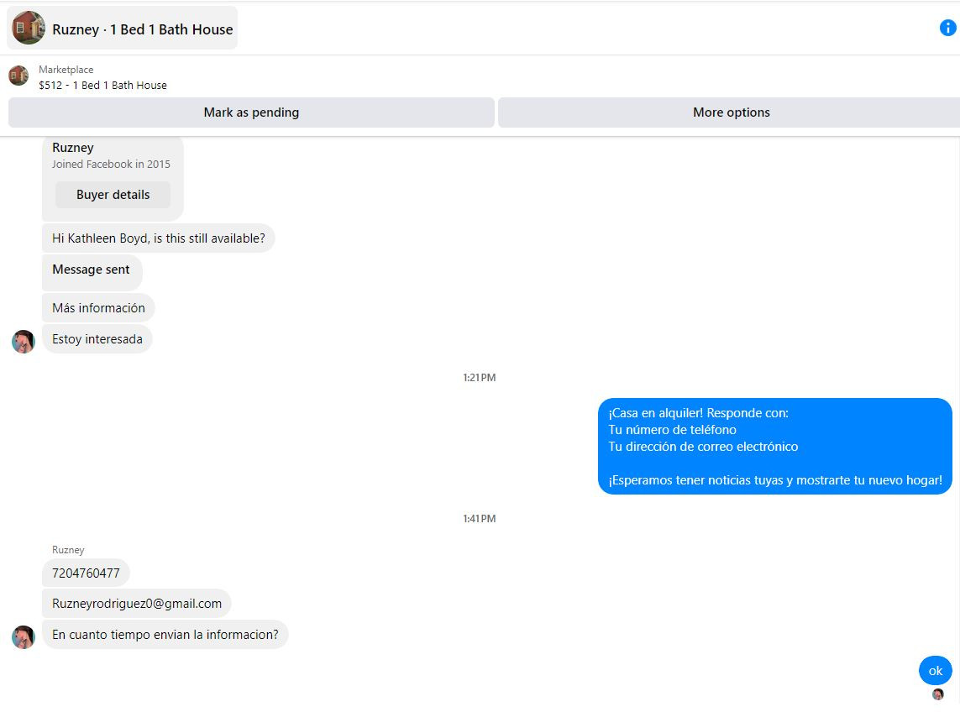960x712 pixels.
Task: Click the 'Más información' message bubble
Action: 98,308
